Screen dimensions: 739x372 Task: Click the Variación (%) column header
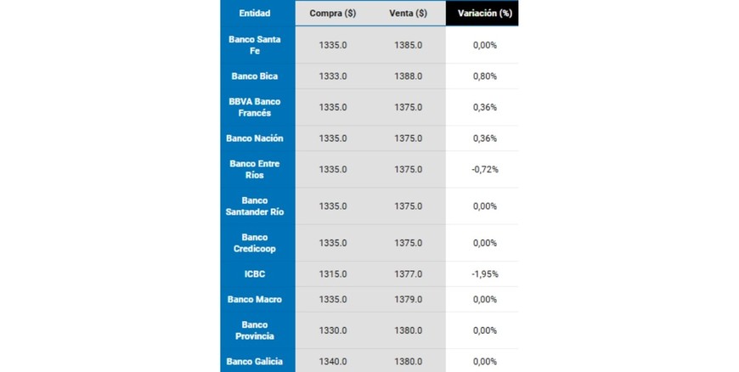coord(484,13)
